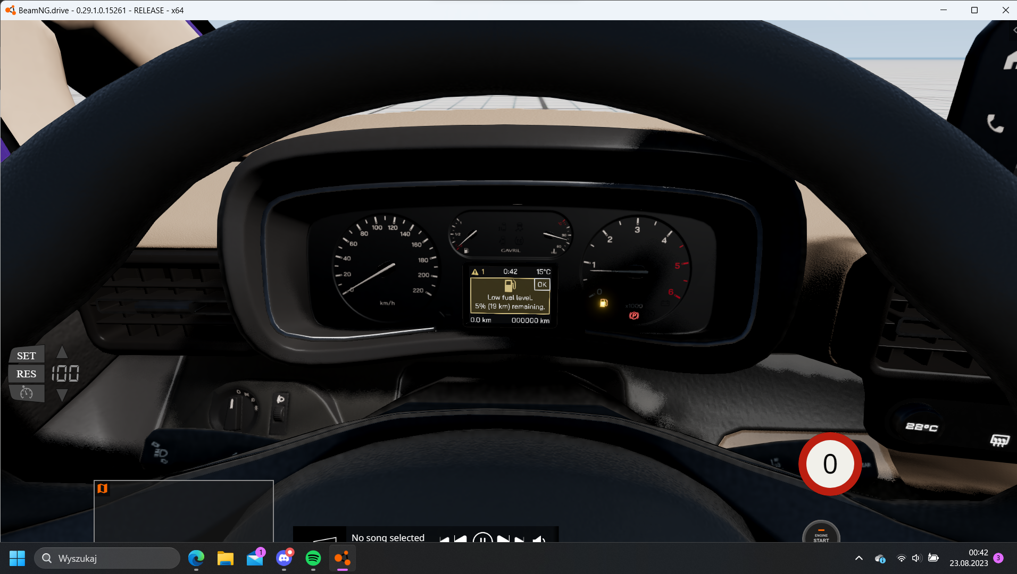1017x574 pixels.
Task: Click the tachometer gauge
Action: click(x=636, y=270)
